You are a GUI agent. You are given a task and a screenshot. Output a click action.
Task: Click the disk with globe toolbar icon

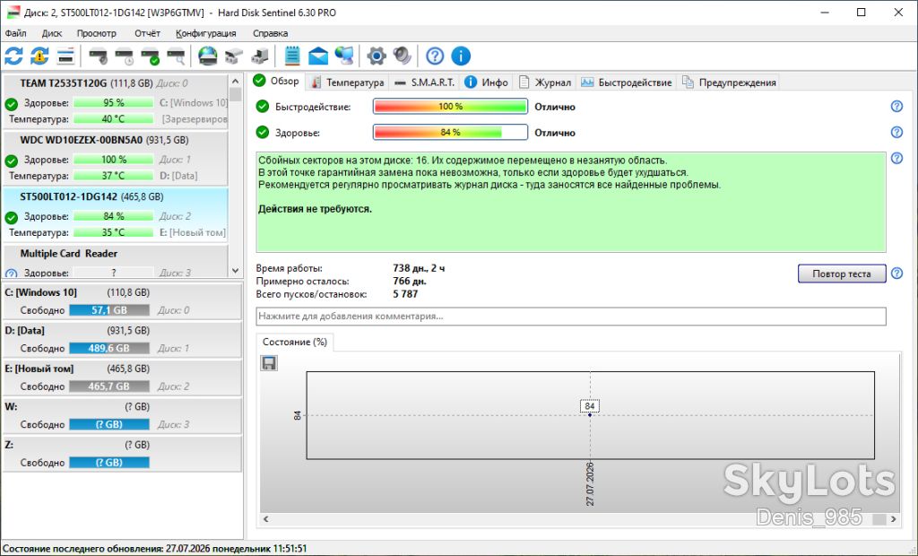[x=207, y=56]
